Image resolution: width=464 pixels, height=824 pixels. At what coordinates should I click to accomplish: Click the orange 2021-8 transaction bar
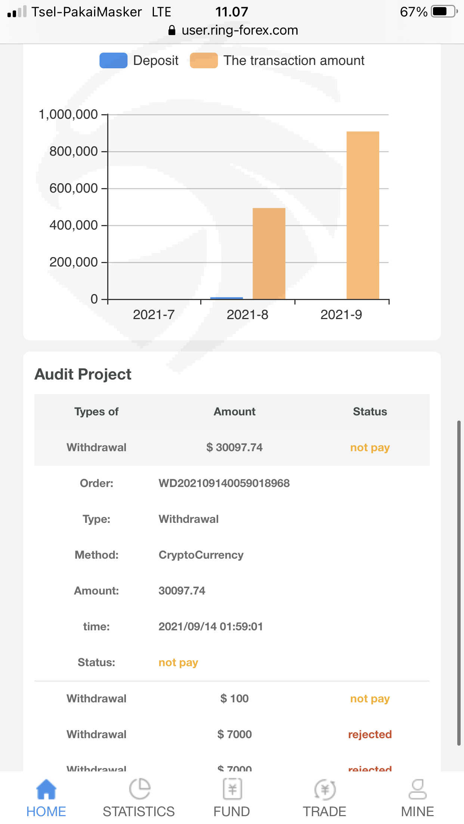[269, 253]
